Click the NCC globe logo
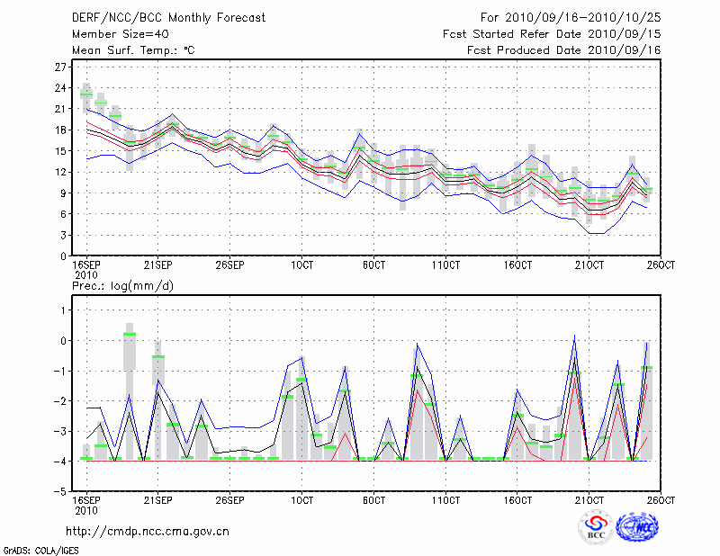The width and height of the screenshot is (720, 556). 640,526
